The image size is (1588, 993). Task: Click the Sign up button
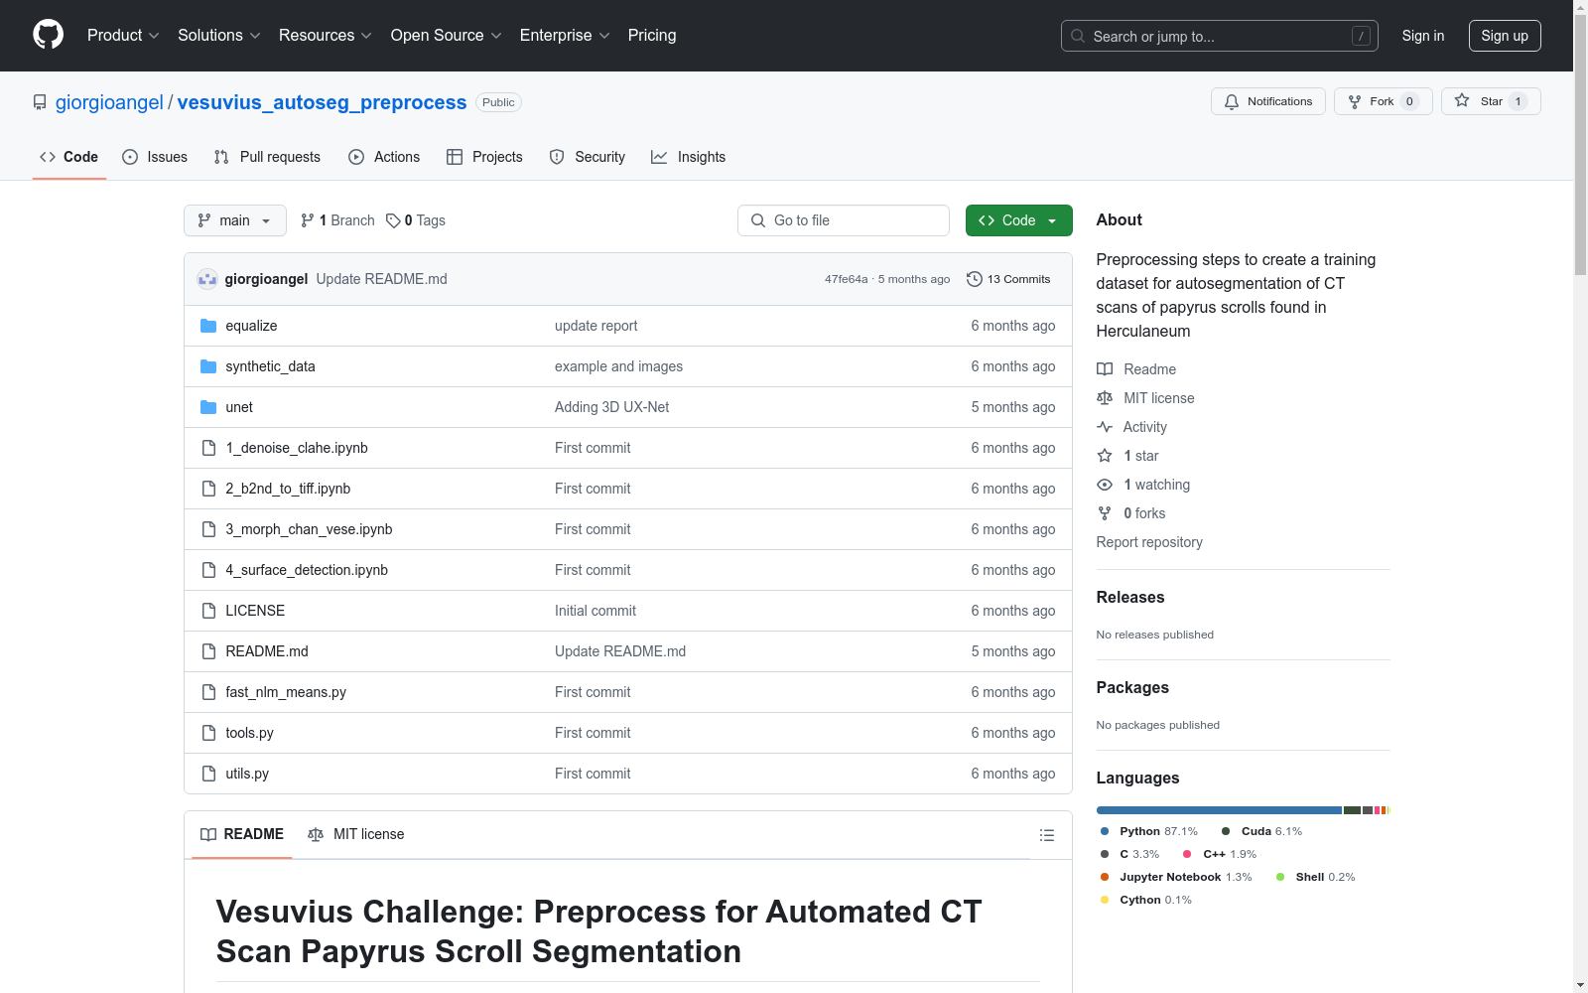pos(1504,36)
